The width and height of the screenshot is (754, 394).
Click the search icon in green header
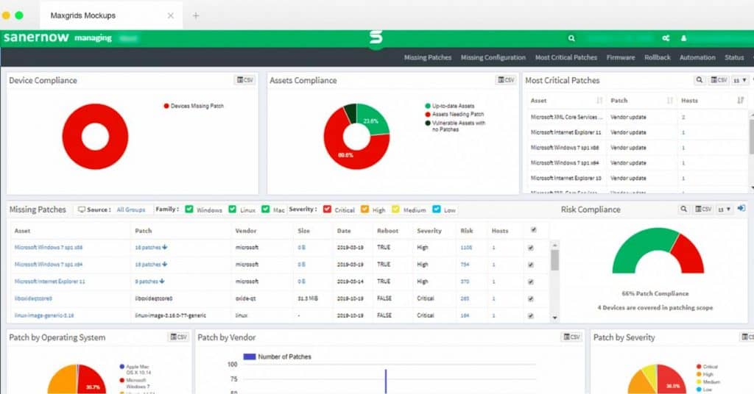tap(571, 38)
